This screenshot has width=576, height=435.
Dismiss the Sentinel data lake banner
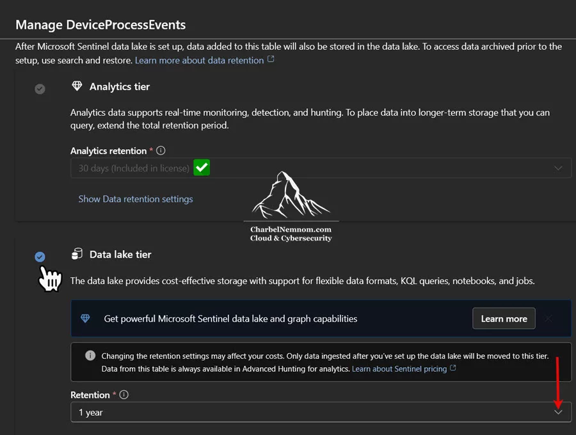[548, 319]
